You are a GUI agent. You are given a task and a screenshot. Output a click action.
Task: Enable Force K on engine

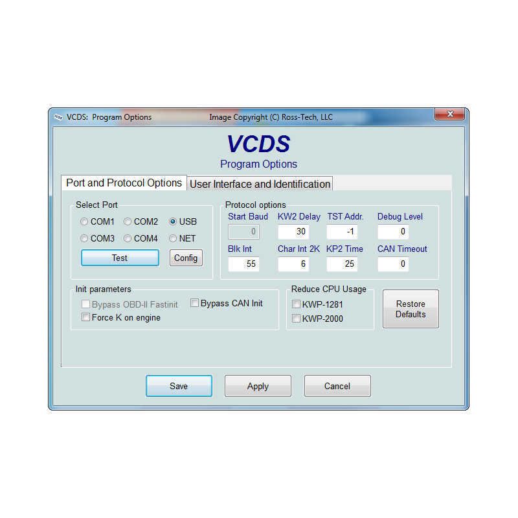click(85, 317)
